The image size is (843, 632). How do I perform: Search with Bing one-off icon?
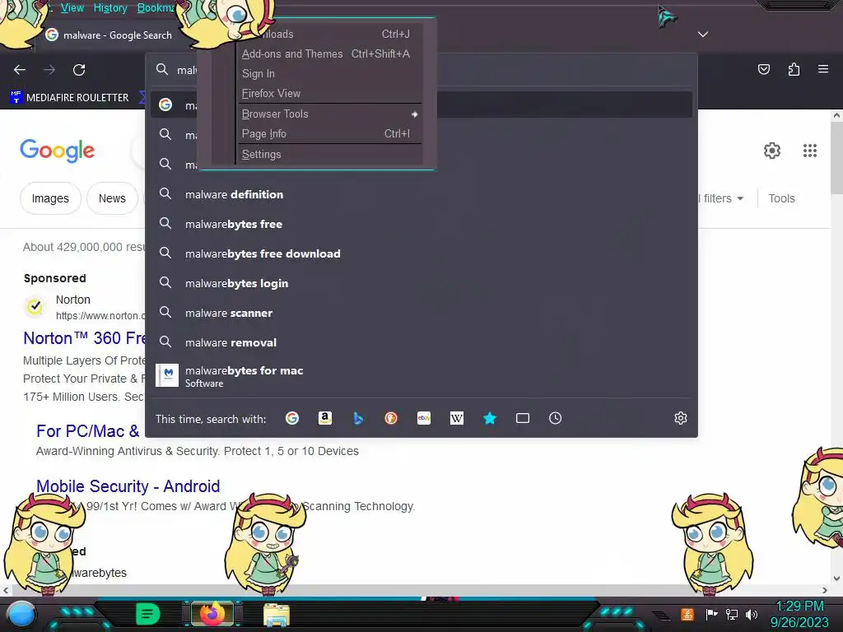coord(358,418)
